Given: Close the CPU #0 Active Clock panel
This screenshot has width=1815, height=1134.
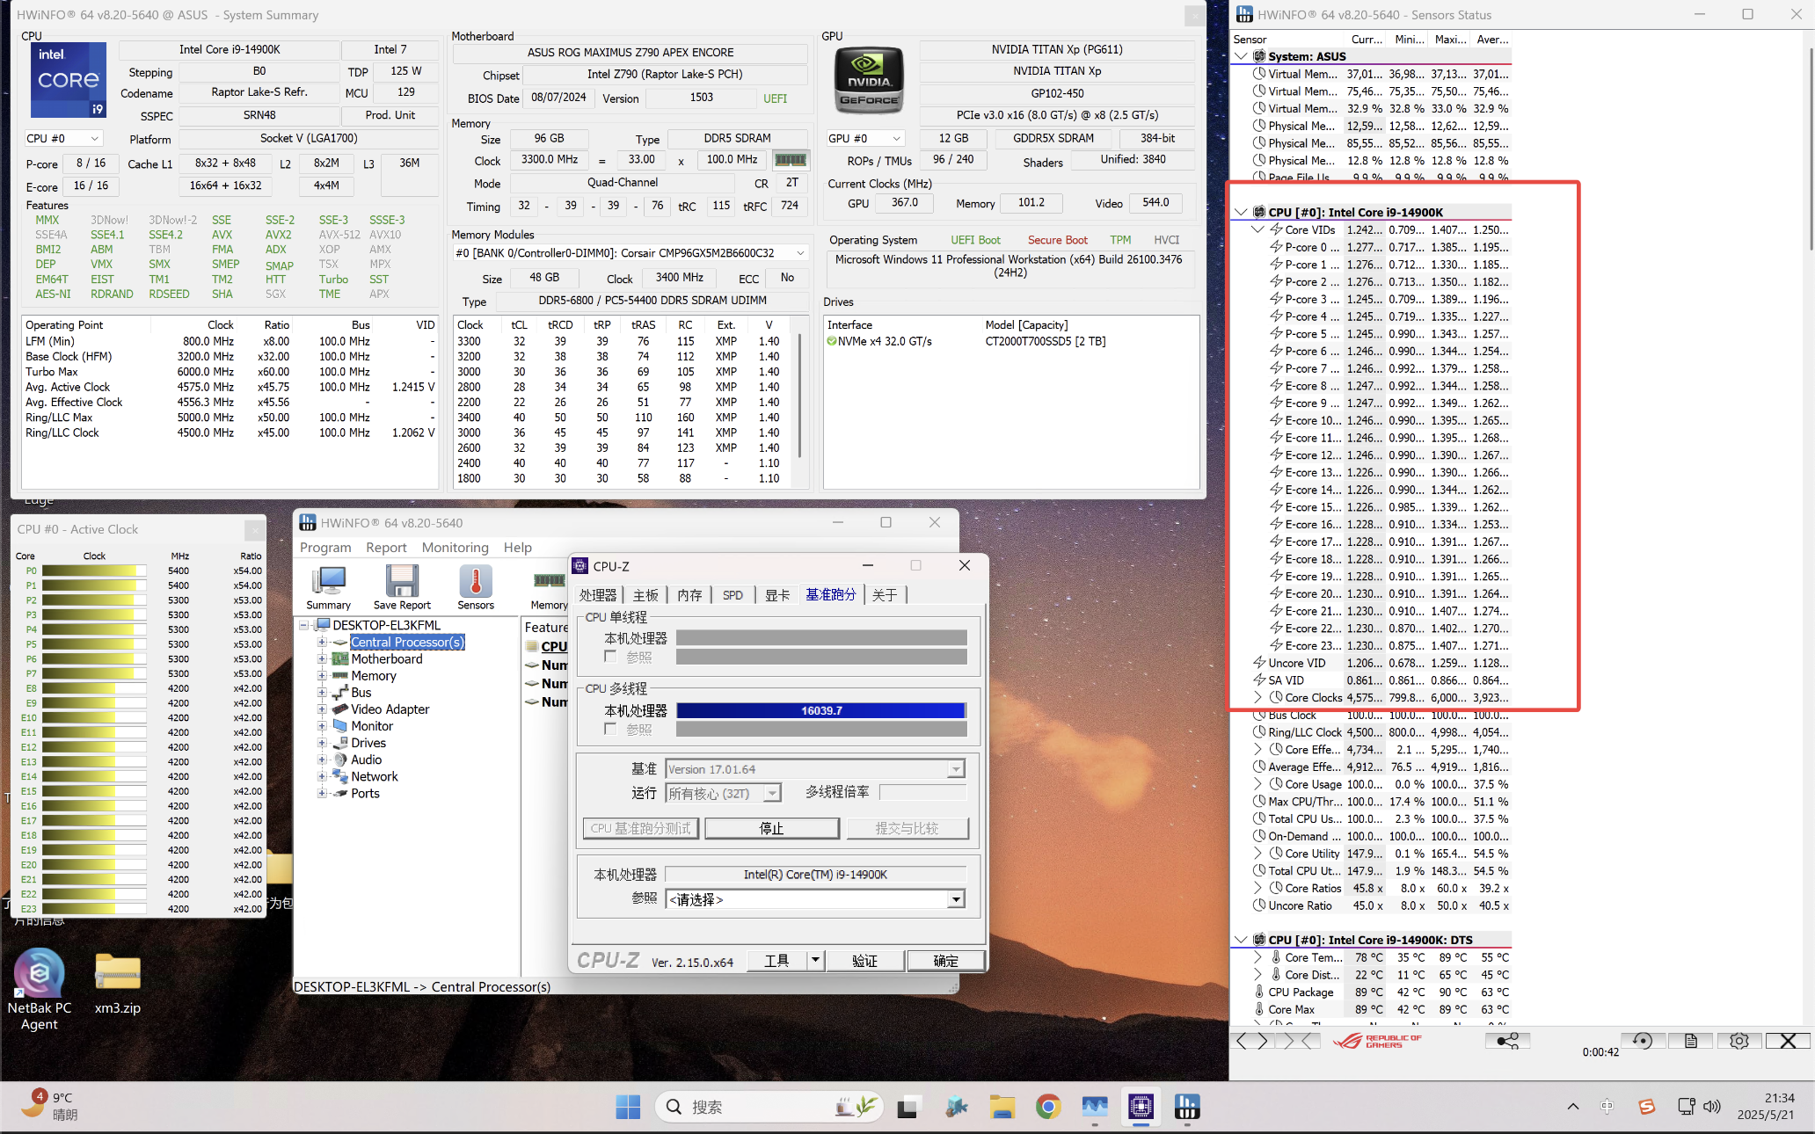Looking at the screenshot, I should tap(254, 529).
